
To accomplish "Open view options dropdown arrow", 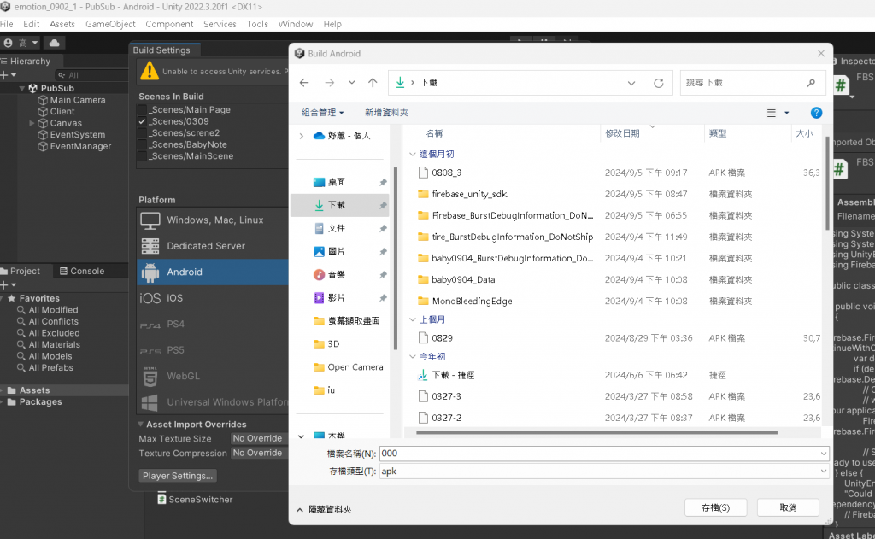I will click(787, 114).
